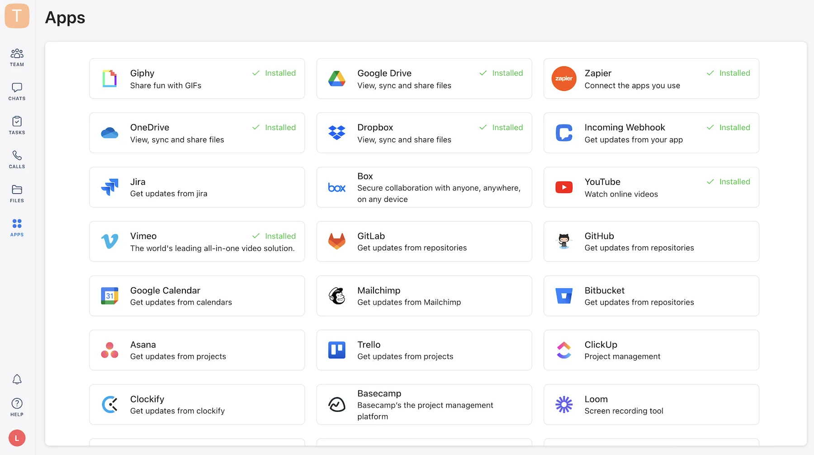This screenshot has height=455, width=814.
Task: Open the Jira integration card
Action: (x=197, y=187)
